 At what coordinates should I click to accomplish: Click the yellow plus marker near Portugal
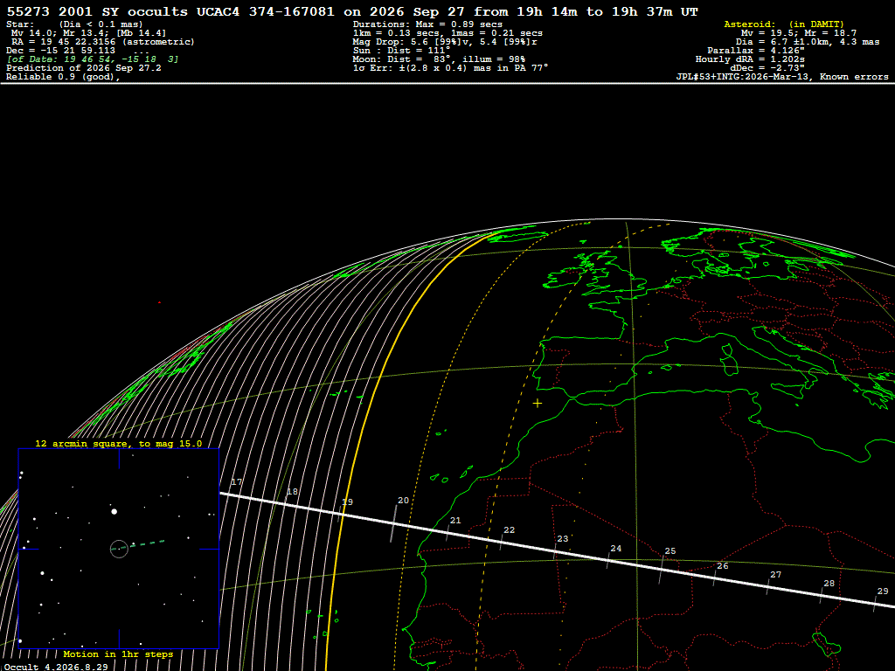[538, 404]
